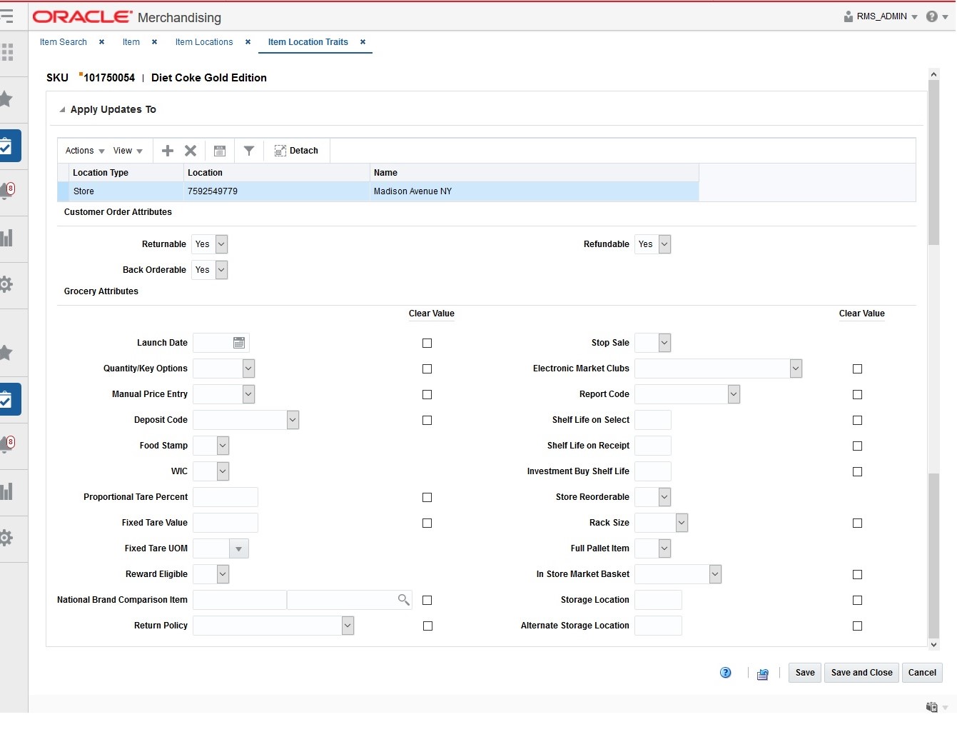Enable Clear Value for Return Policy
Screen dimensions: 957x732
pyautogui.click(x=427, y=626)
